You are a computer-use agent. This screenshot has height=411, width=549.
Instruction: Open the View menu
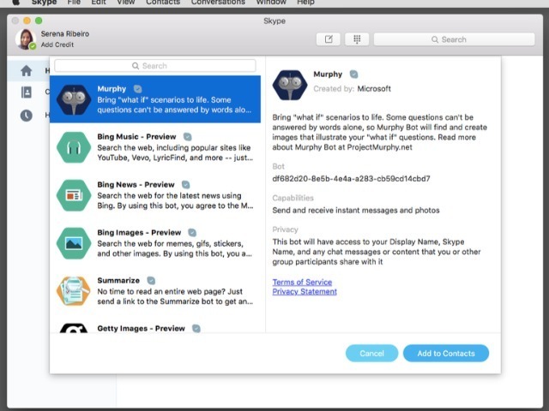point(126,2)
